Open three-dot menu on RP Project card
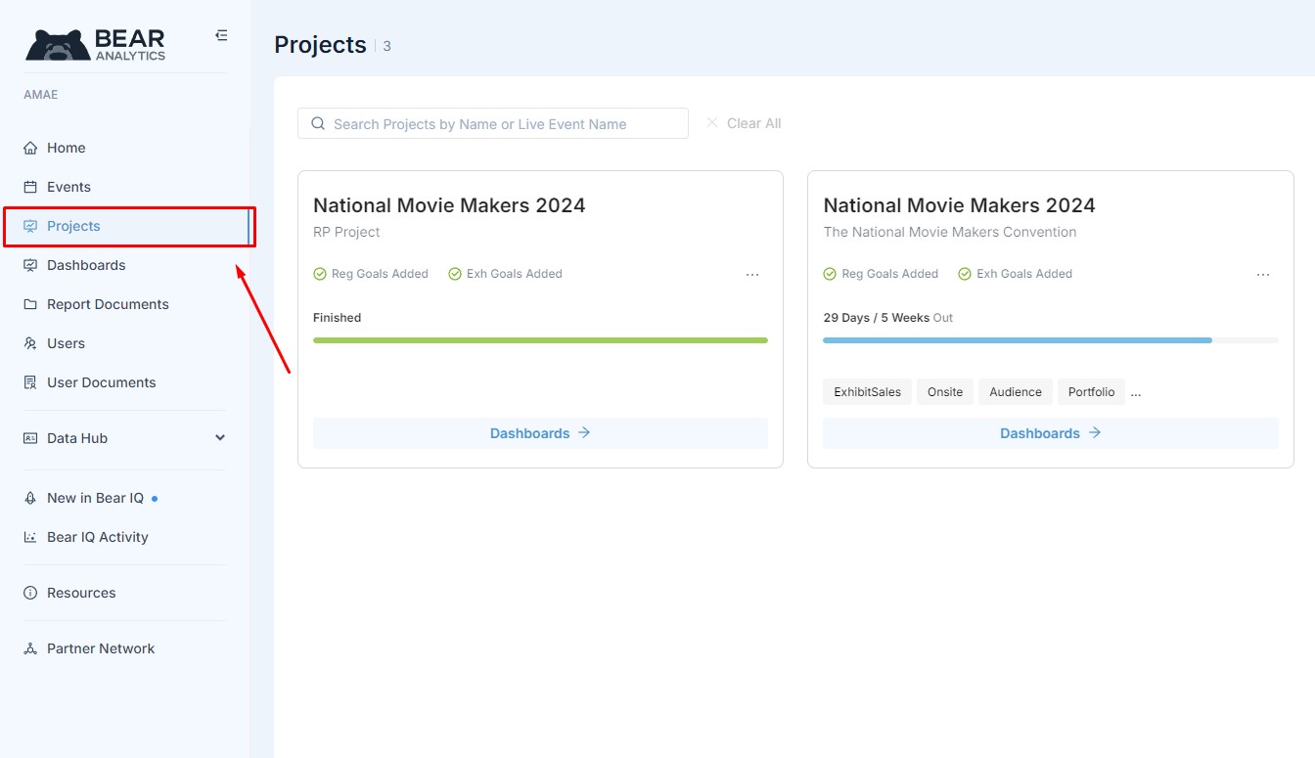This screenshot has height=758, width=1315. click(x=752, y=275)
